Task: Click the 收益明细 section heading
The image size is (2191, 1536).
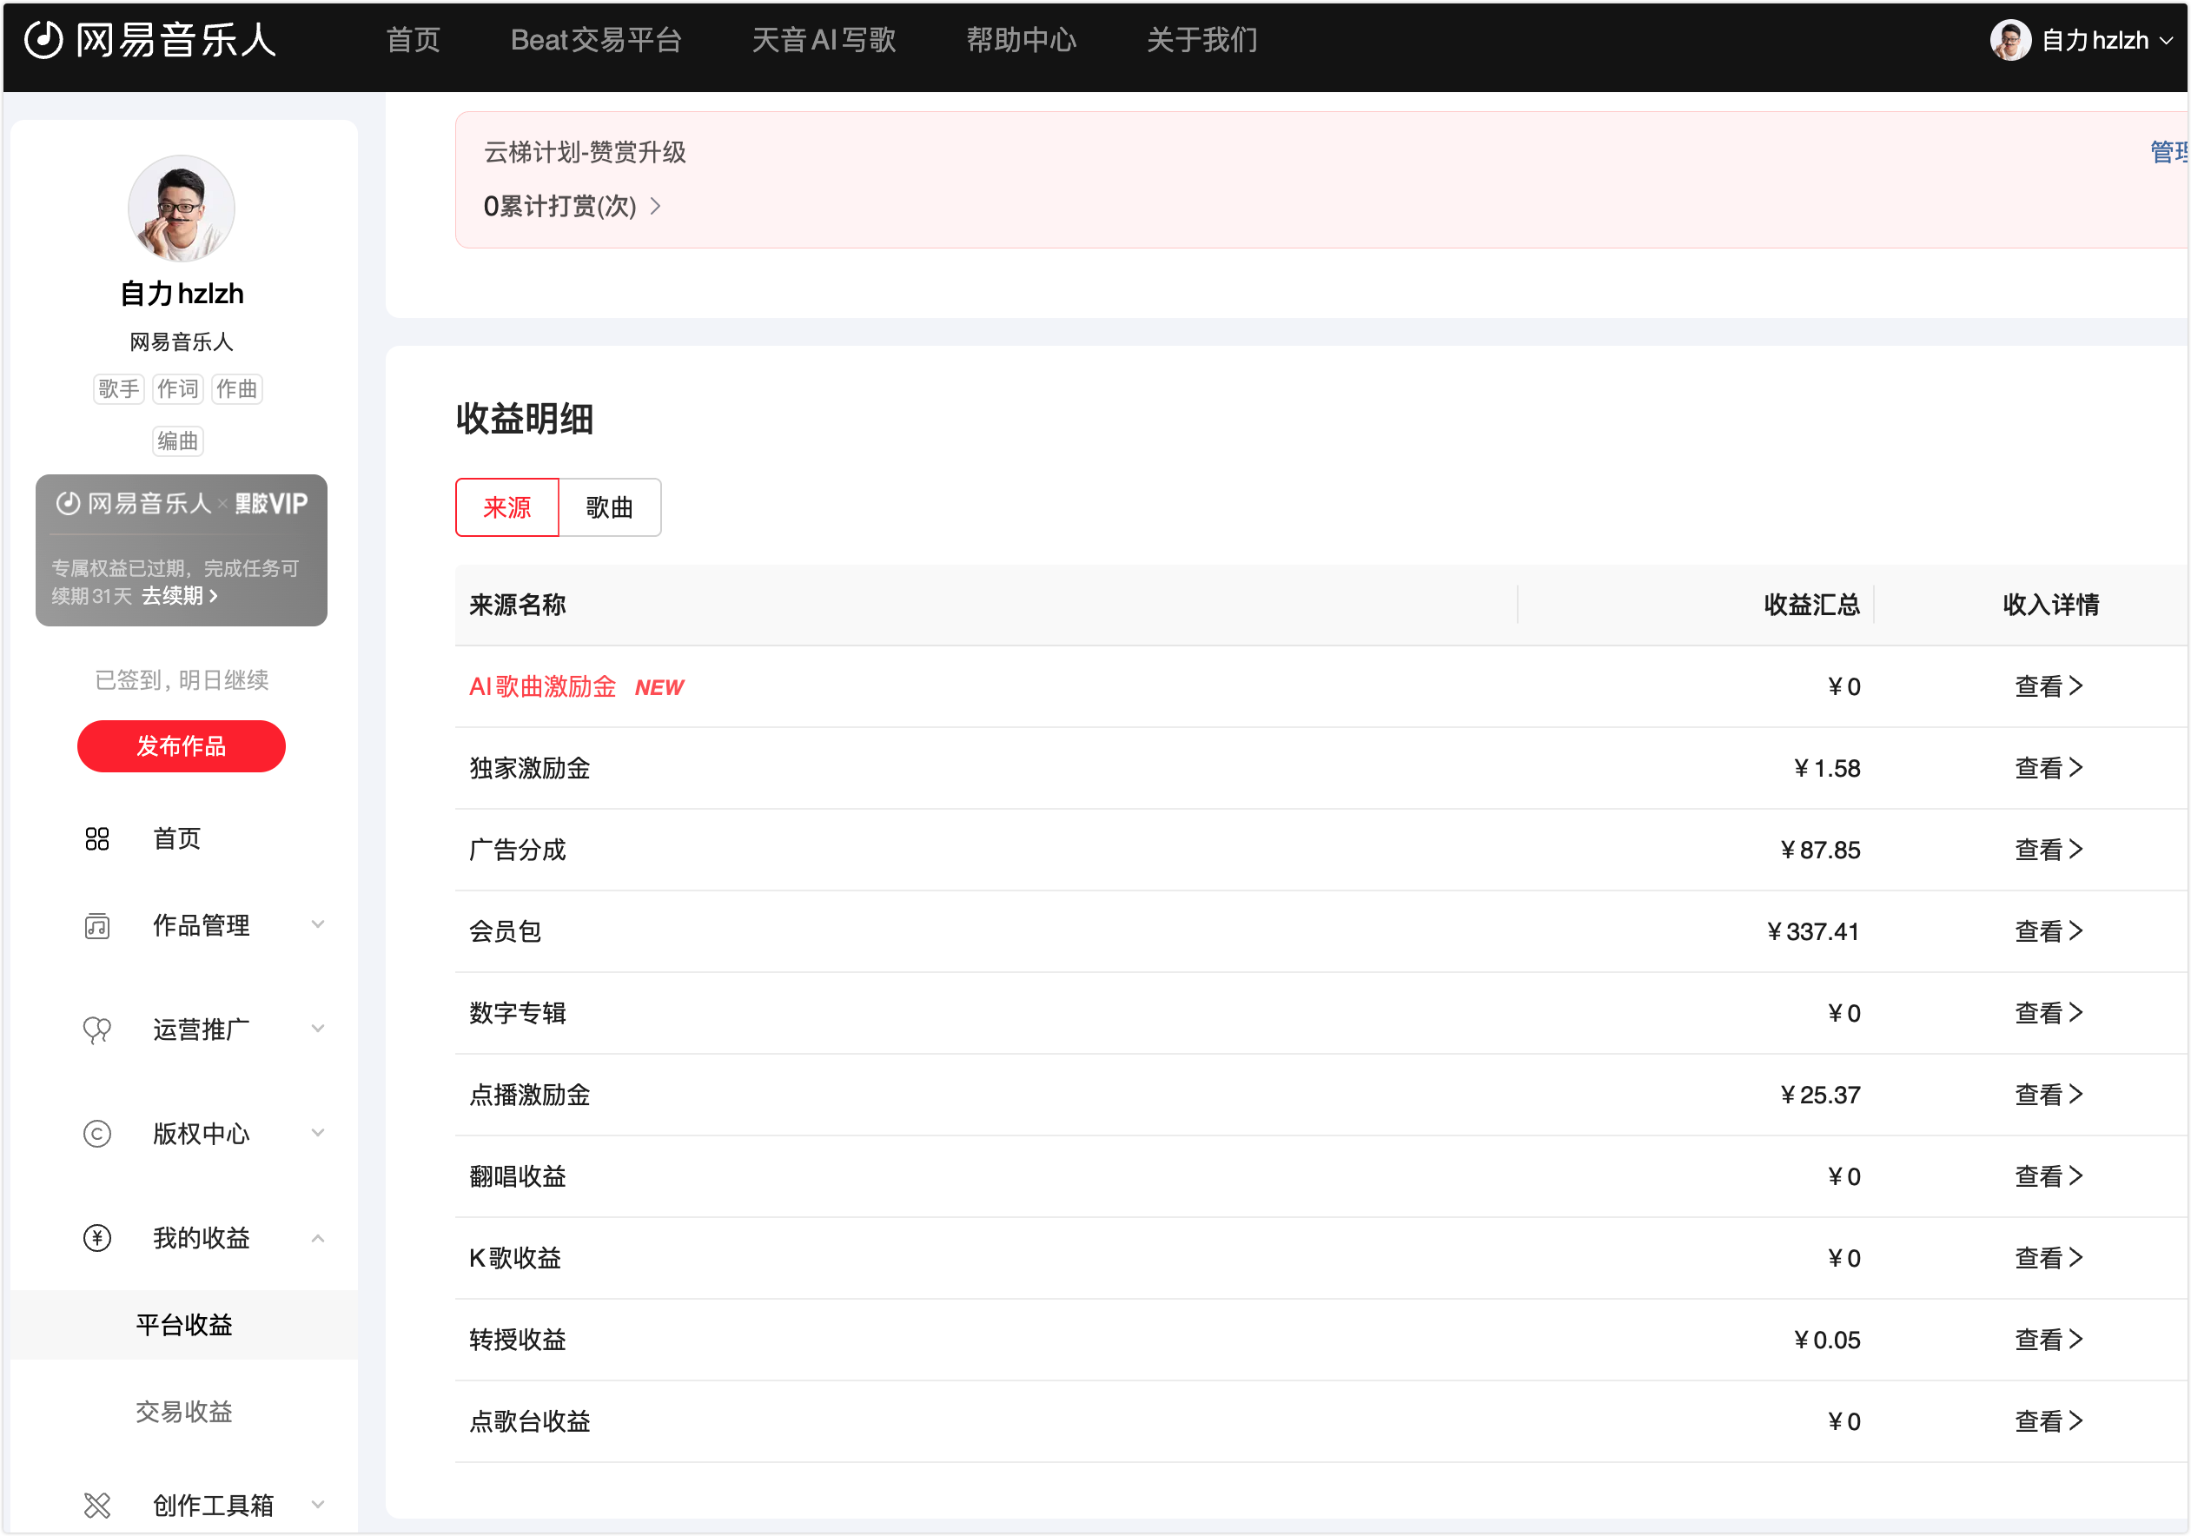Action: point(525,419)
